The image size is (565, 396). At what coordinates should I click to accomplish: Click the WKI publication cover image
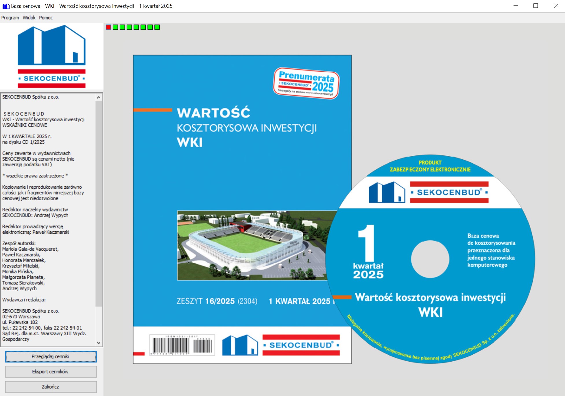tap(242, 209)
